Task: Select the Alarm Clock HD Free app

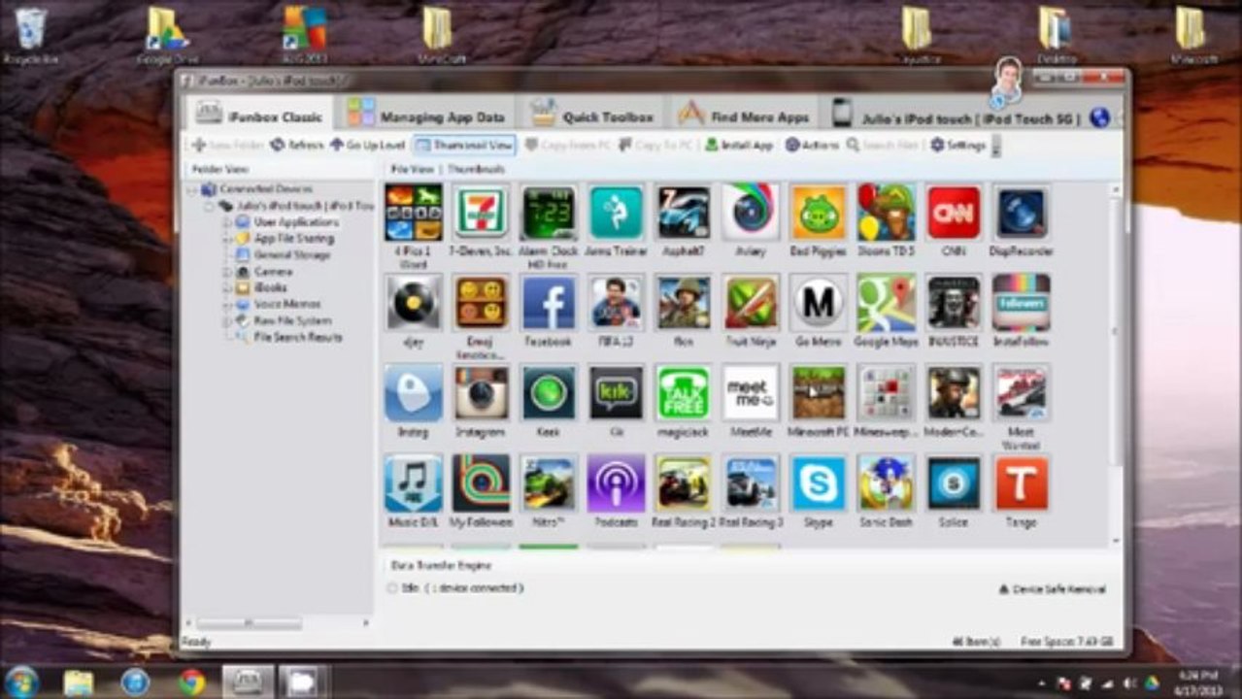Action: tap(549, 213)
